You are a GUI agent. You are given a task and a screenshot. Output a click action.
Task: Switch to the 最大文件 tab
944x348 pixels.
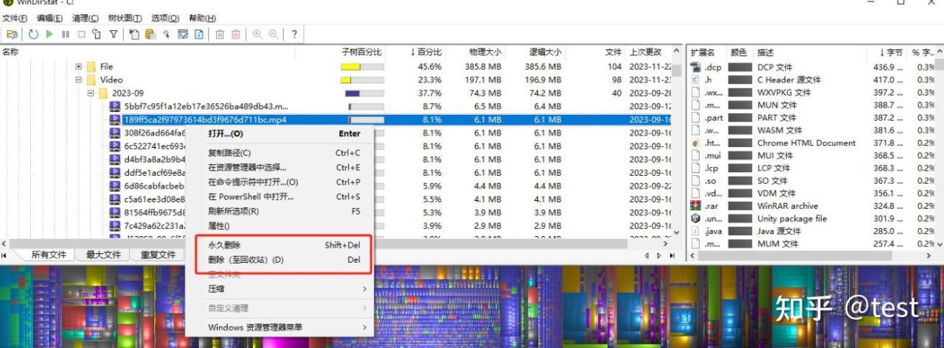[x=103, y=255]
